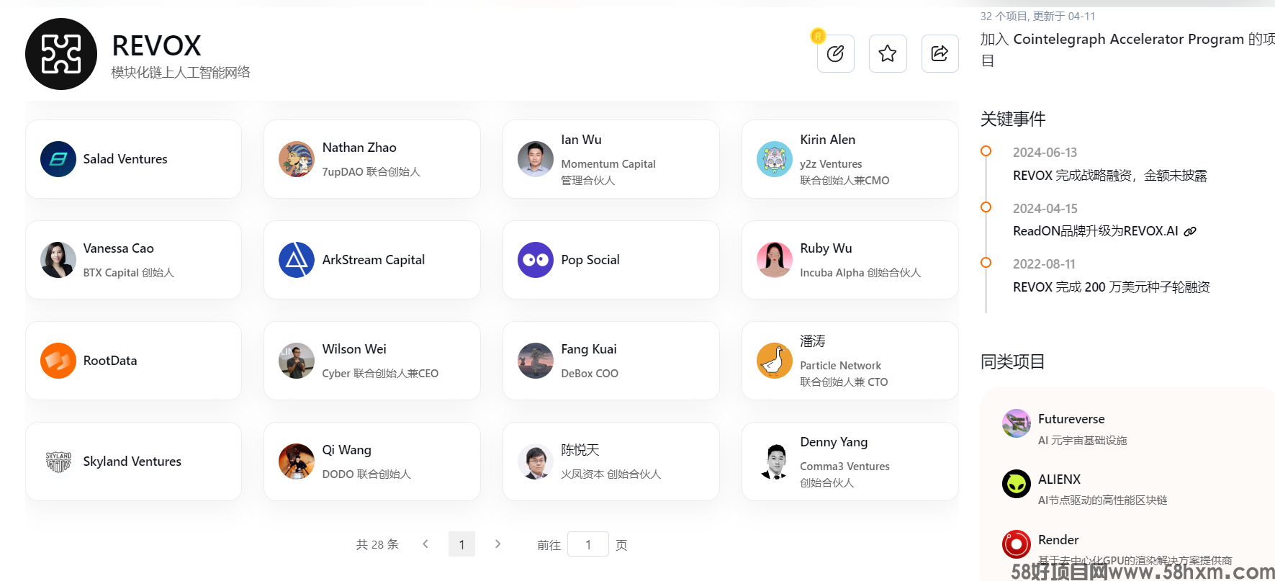This screenshot has width=1275, height=581.
Task: Open the edit pencil icon button
Action: coord(835,53)
